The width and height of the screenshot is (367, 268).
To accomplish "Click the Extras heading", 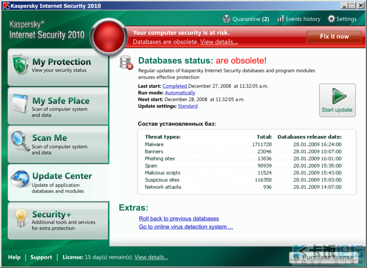I will pos(133,208).
